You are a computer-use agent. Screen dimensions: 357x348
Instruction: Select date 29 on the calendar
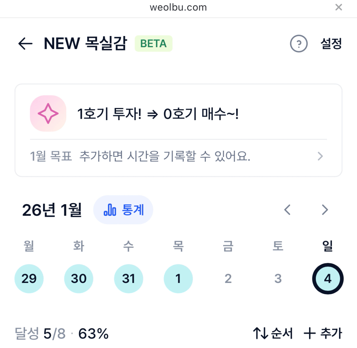[x=29, y=279]
